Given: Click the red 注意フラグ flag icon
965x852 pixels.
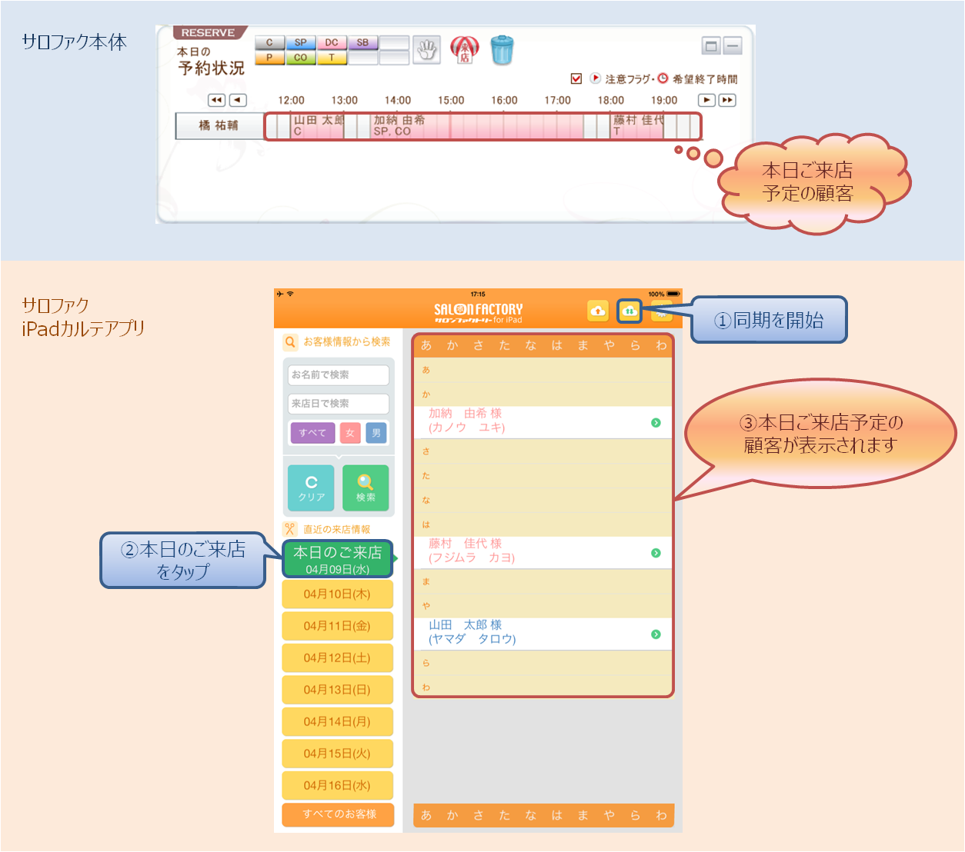Looking at the screenshot, I should (595, 78).
